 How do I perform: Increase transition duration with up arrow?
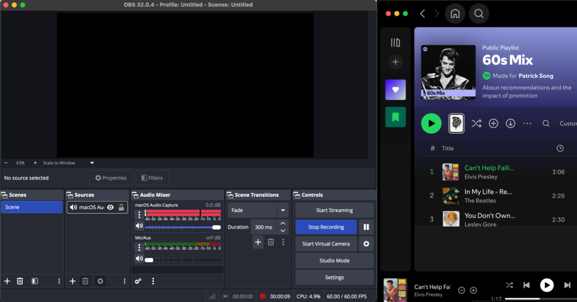click(283, 223)
